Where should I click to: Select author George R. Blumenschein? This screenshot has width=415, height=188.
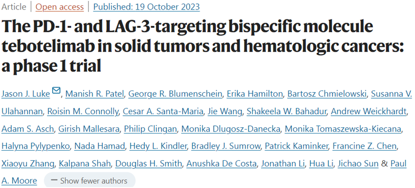coord(175,94)
